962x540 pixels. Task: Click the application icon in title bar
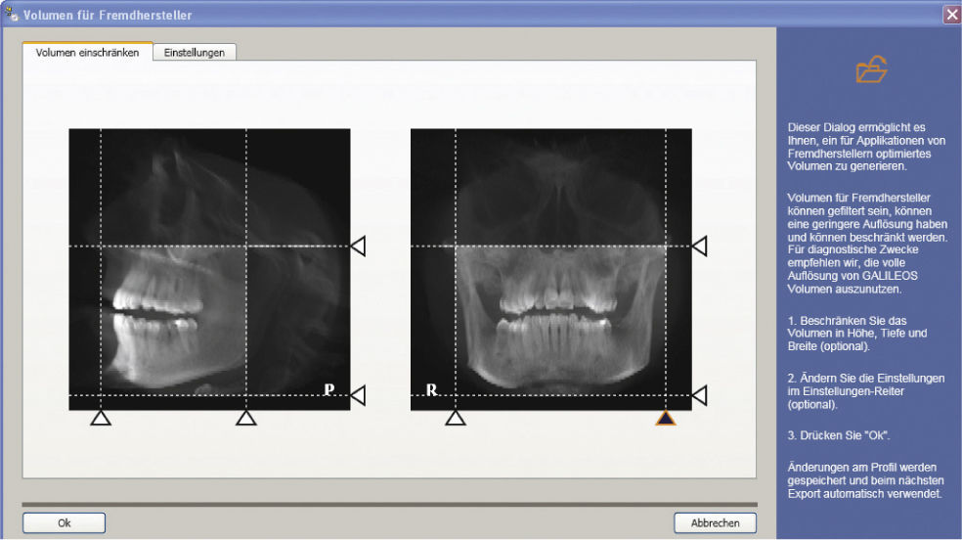pyautogui.click(x=12, y=15)
